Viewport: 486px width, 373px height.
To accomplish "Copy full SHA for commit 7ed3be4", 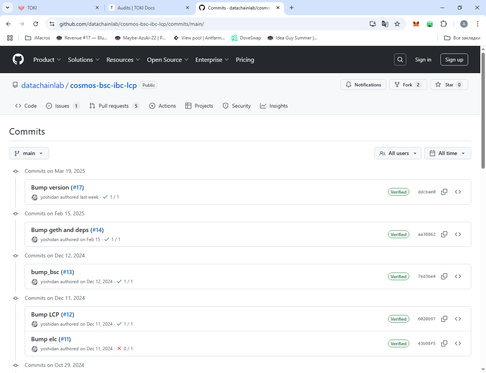I will (444, 276).
